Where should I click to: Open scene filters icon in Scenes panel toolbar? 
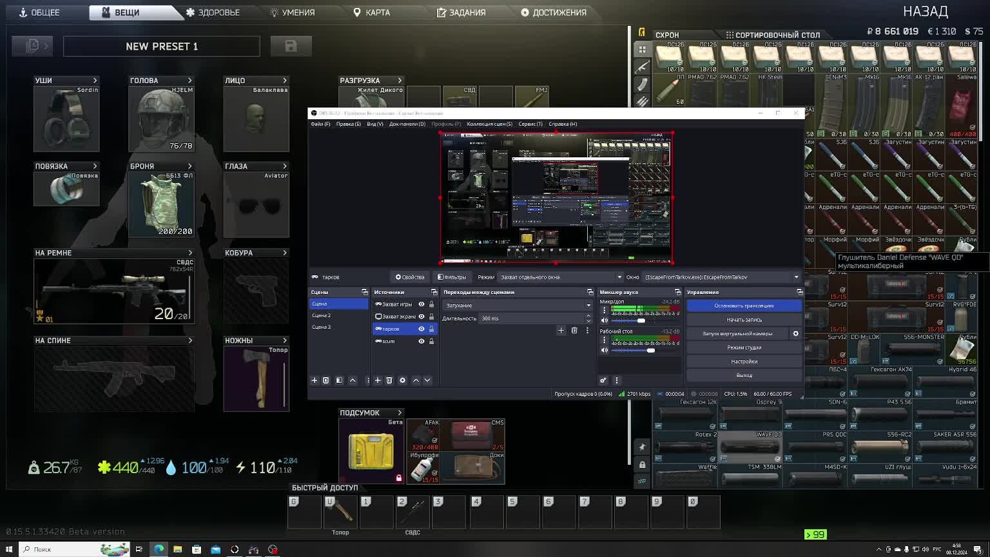(x=340, y=380)
